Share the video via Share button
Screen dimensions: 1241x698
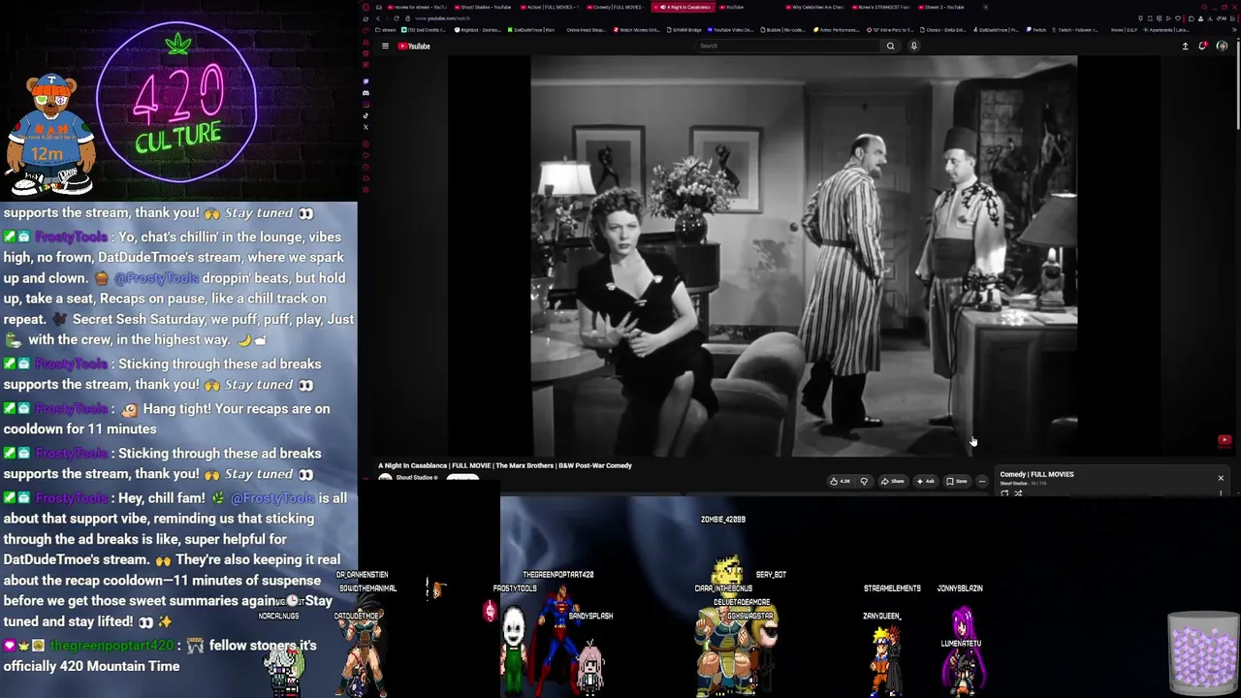tap(893, 481)
